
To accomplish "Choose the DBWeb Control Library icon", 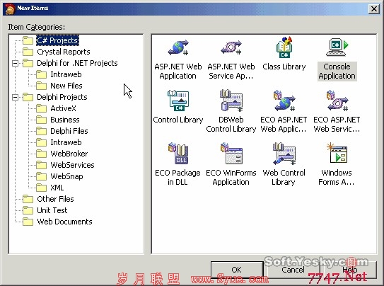I will tap(231, 101).
